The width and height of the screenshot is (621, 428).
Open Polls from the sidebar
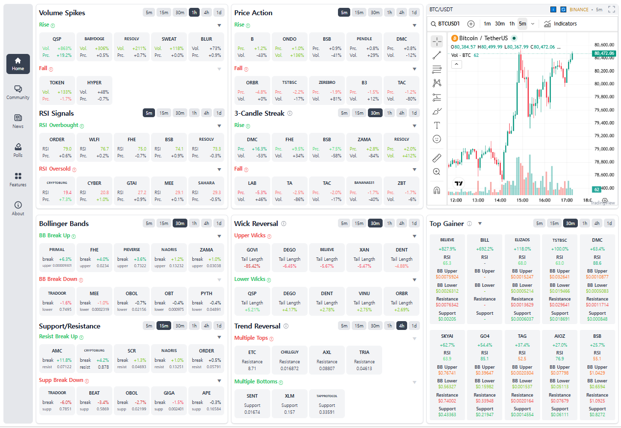point(18,151)
